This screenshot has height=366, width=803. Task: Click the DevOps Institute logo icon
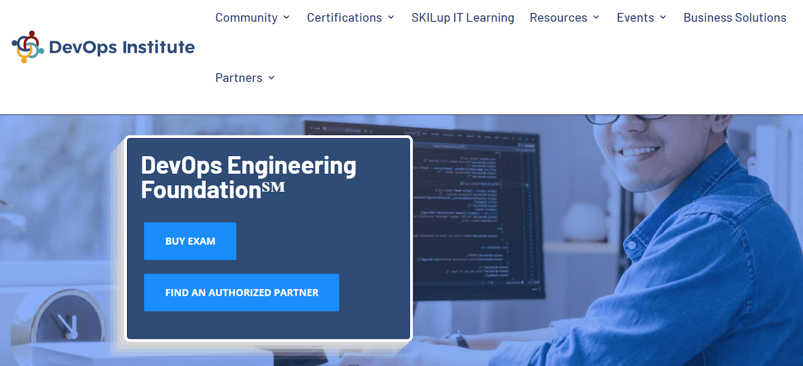click(28, 47)
